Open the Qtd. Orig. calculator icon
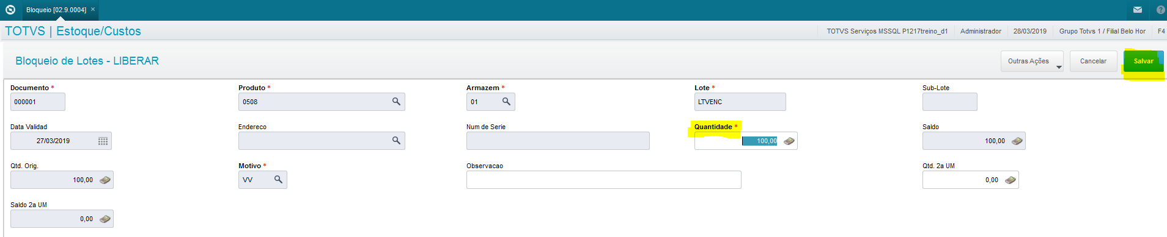This screenshot has width=1167, height=237. point(105,180)
